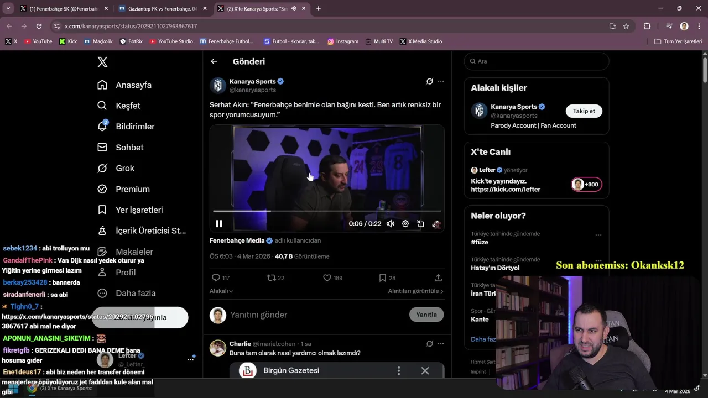
Task: Close the Birgün Gazetesi bar
Action: coord(425,371)
